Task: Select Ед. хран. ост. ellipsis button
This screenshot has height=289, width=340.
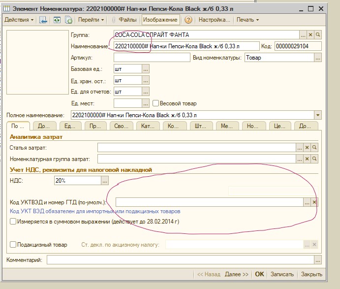Action: 146,80
